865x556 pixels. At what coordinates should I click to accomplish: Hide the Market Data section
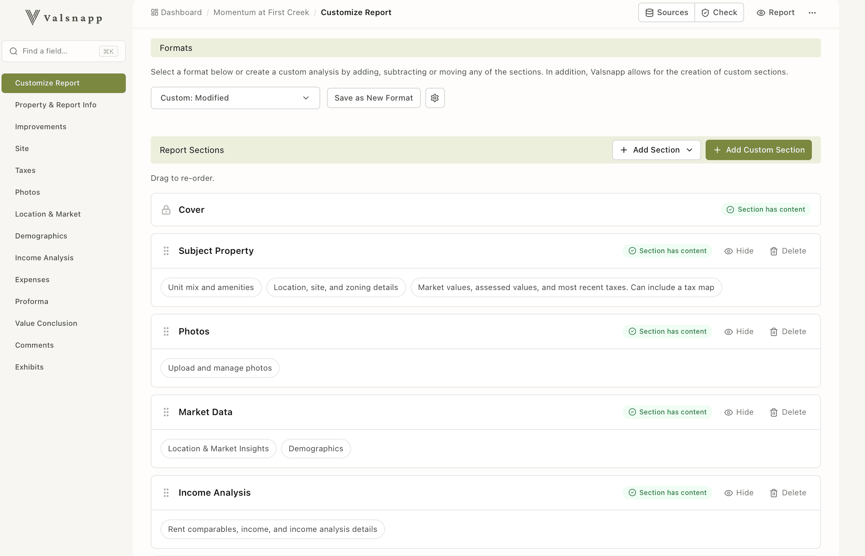click(x=739, y=412)
